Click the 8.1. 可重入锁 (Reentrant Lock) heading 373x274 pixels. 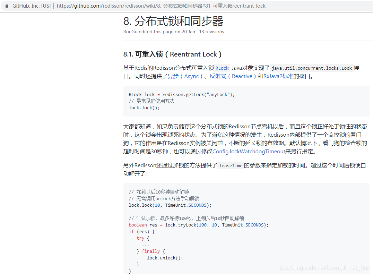tap(173, 54)
